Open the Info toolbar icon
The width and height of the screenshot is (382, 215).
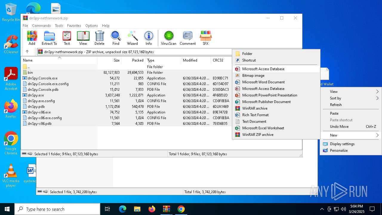(149, 38)
